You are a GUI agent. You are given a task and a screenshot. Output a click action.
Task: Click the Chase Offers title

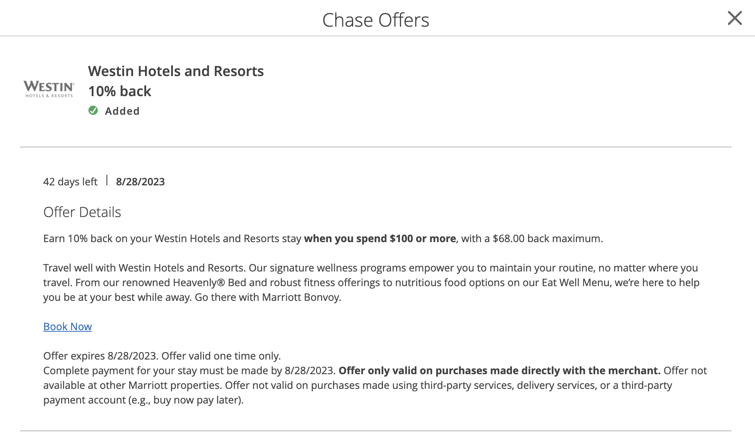(376, 20)
